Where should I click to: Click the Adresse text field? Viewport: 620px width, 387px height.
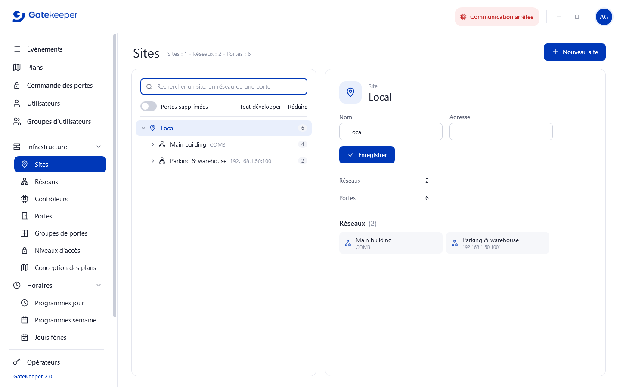(x=501, y=132)
